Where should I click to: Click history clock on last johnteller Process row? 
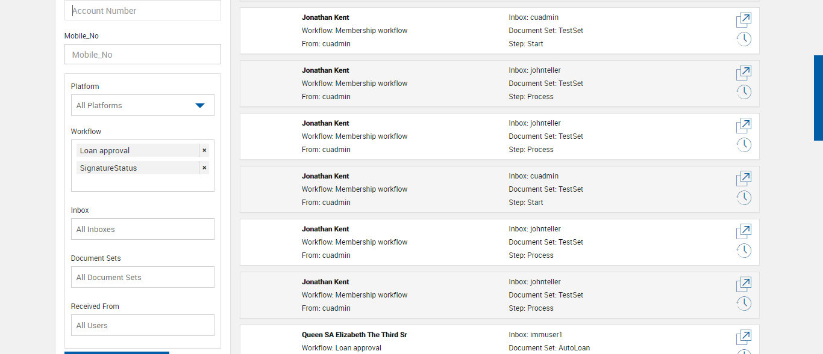[744, 304]
